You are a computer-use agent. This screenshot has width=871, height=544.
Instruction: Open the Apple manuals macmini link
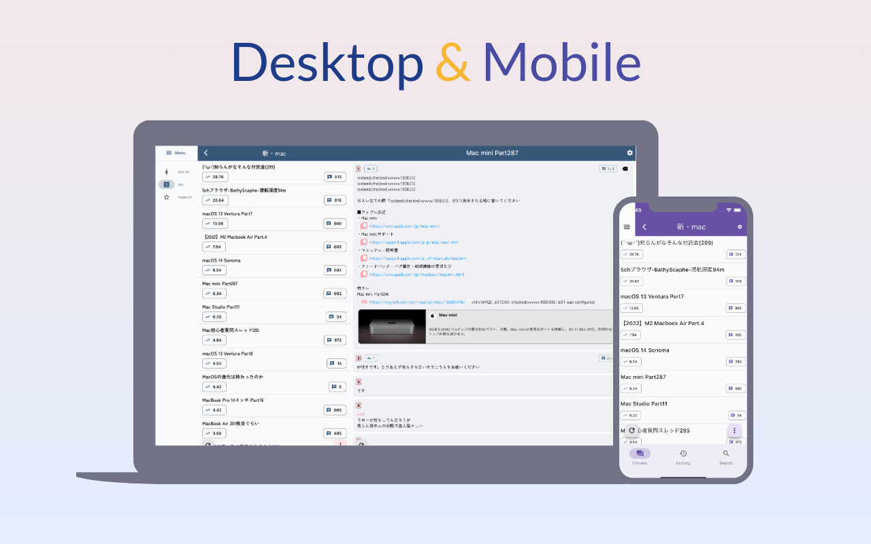[x=418, y=258]
